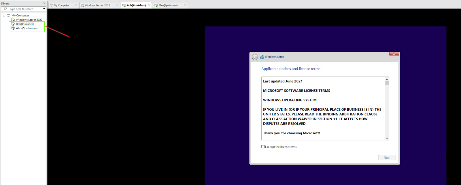Collapse the My Computer tree node
Viewport: 461px width, 185px height.
4,16
